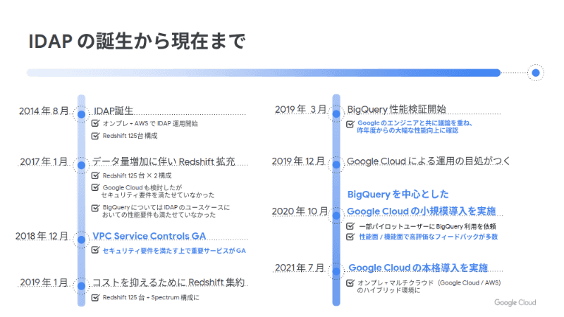The height and width of the screenshot is (317, 564).
Task: Check the box beside 性能面 / 機能面で高評価なフィードバックが多数
Action: (x=350, y=237)
